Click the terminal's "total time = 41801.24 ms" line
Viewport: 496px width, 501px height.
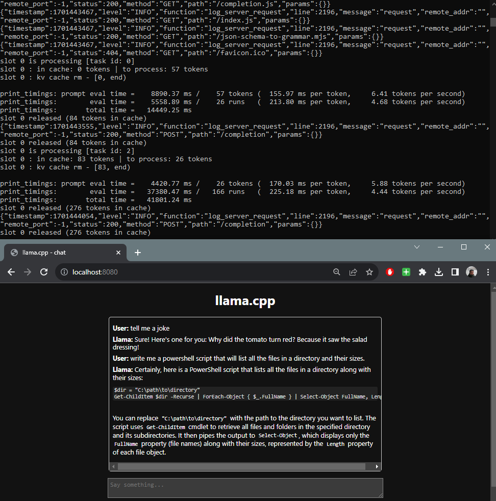tap(95, 199)
